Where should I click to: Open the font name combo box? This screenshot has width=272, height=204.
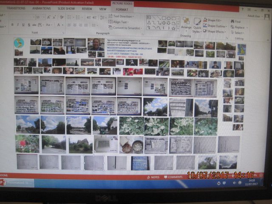pos(23,17)
